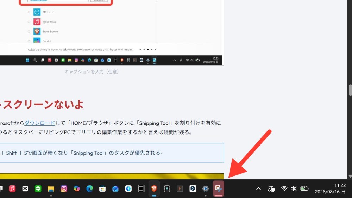
Task: Launch Microsoft Edge from the taskbar
Action: point(89,188)
